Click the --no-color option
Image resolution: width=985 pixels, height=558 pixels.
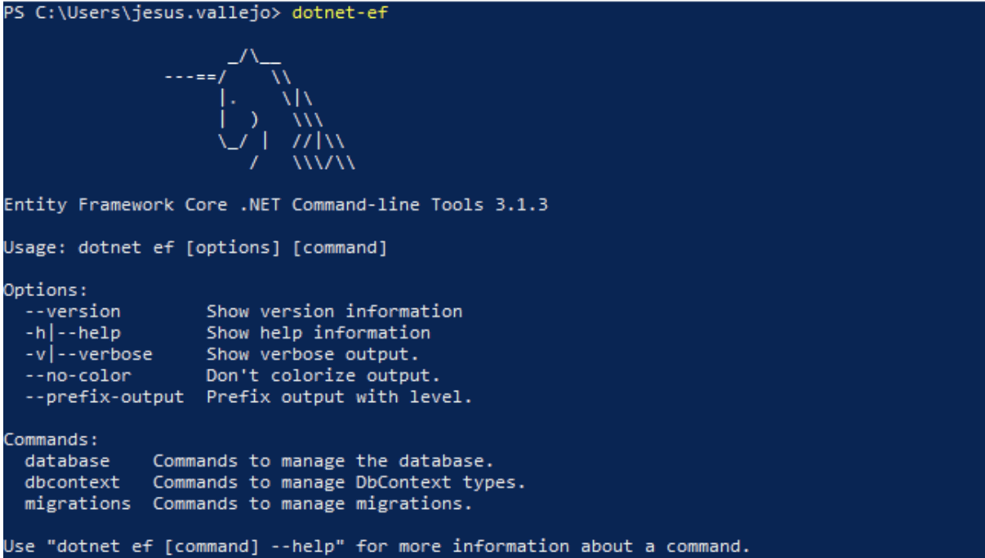[78, 375]
